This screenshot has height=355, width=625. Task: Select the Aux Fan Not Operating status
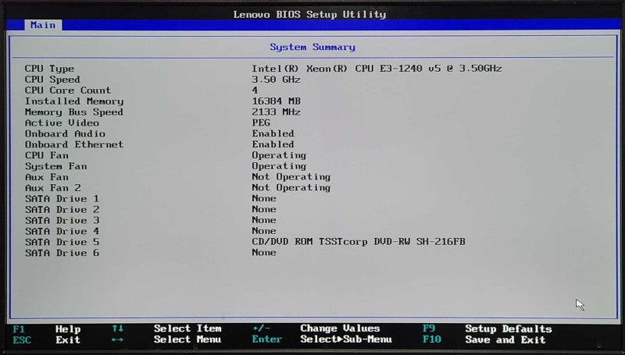click(x=291, y=176)
